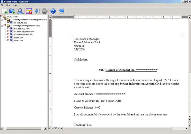
Task: Click the right indent marker on ruler
Action: [181, 17]
